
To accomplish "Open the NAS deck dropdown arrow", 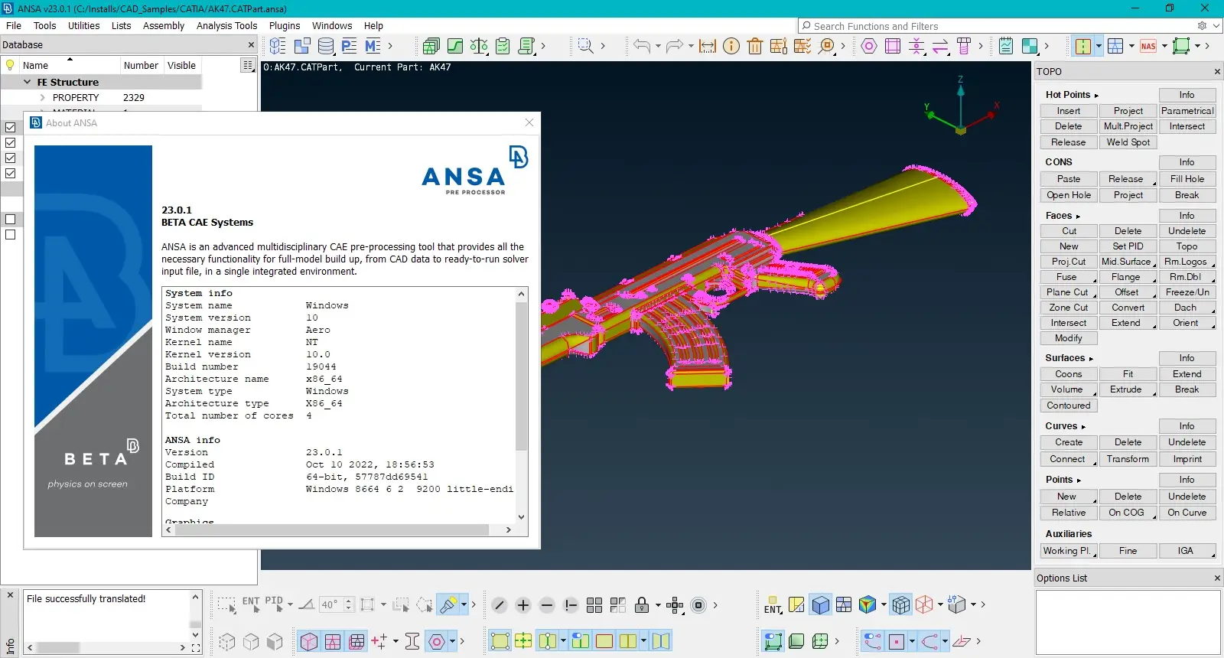I will pos(1164,46).
